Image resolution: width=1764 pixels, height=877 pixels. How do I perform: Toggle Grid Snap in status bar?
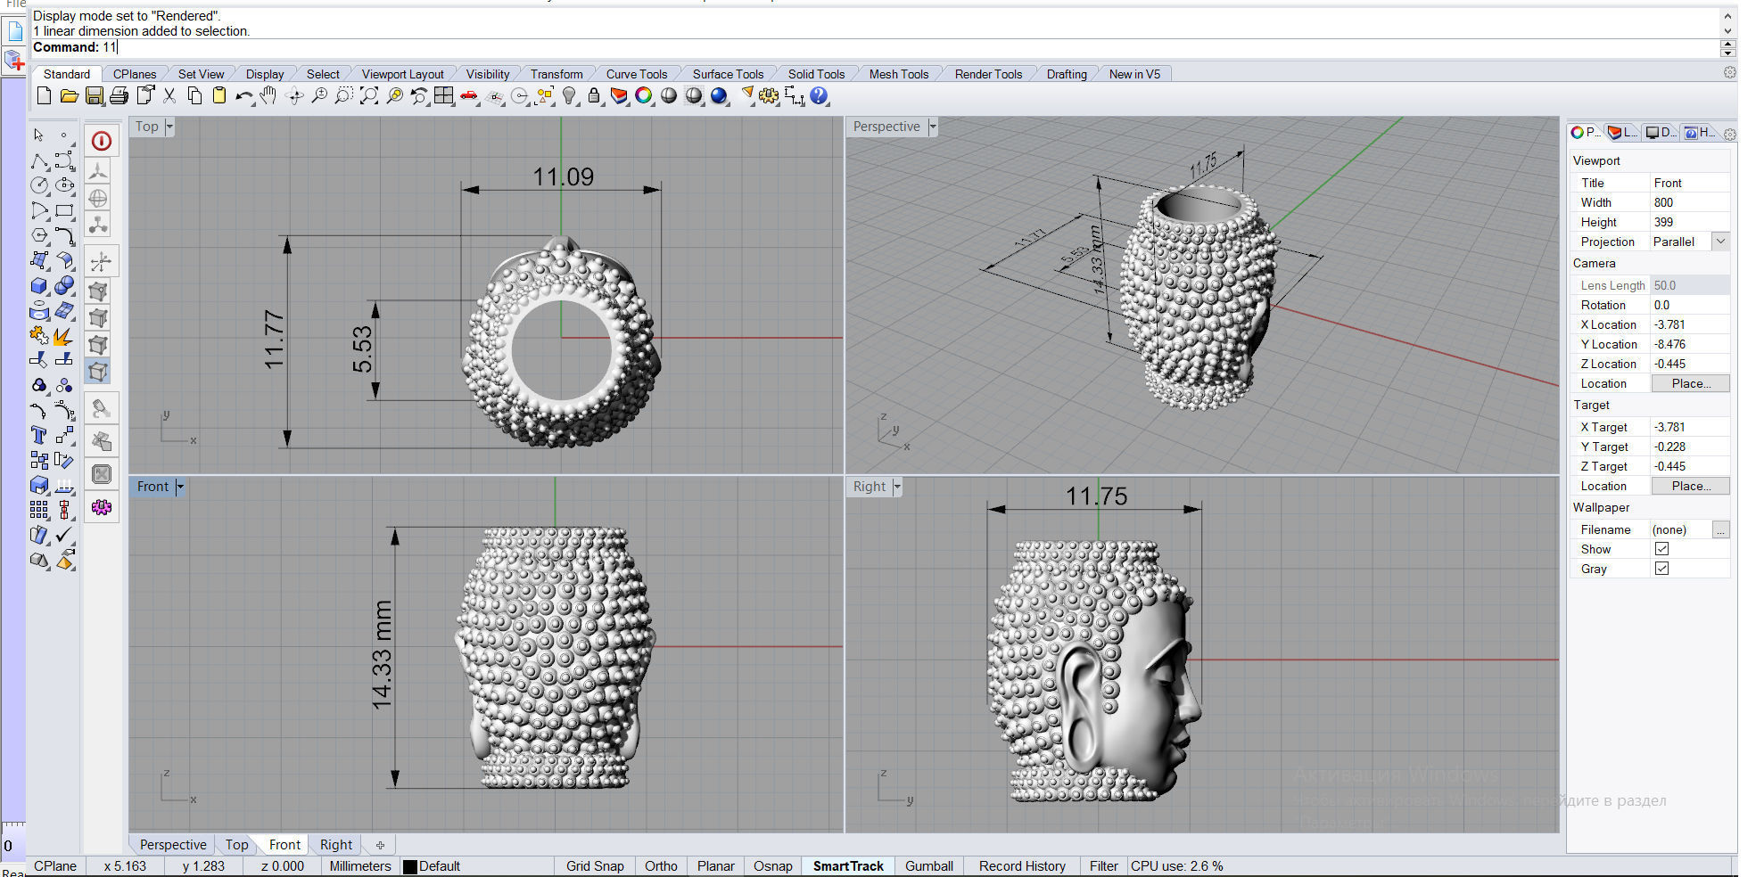pos(595,865)
